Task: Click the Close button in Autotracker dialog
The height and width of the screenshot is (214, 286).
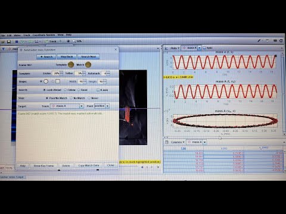Action: point(111,165)
